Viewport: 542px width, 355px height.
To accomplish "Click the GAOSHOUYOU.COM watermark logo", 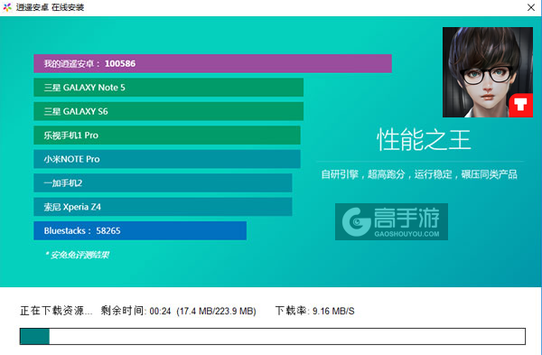I will [x=391, y=221].
